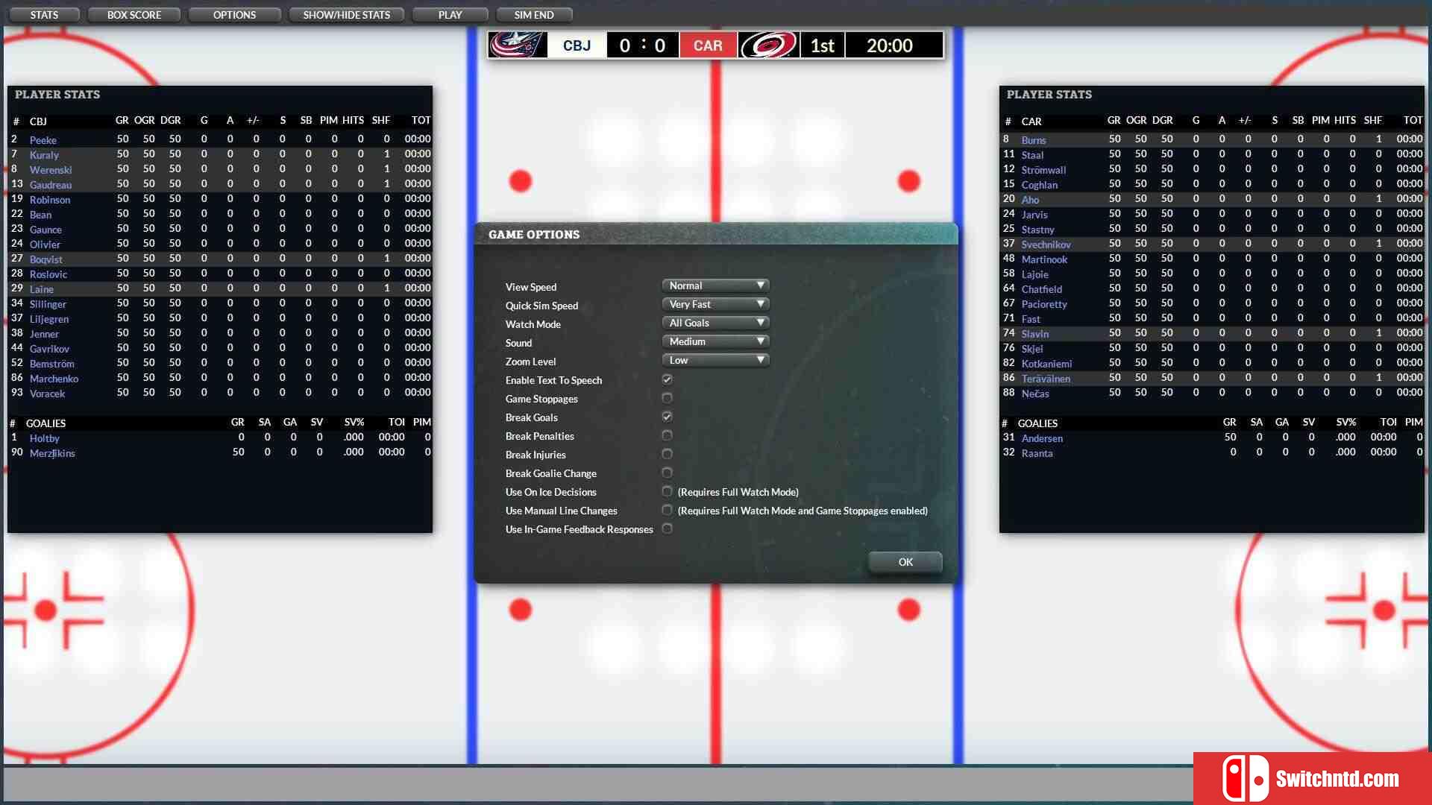
Task: Expand the Watch Mode dropdown menu
Action: (x=714, y=323)
